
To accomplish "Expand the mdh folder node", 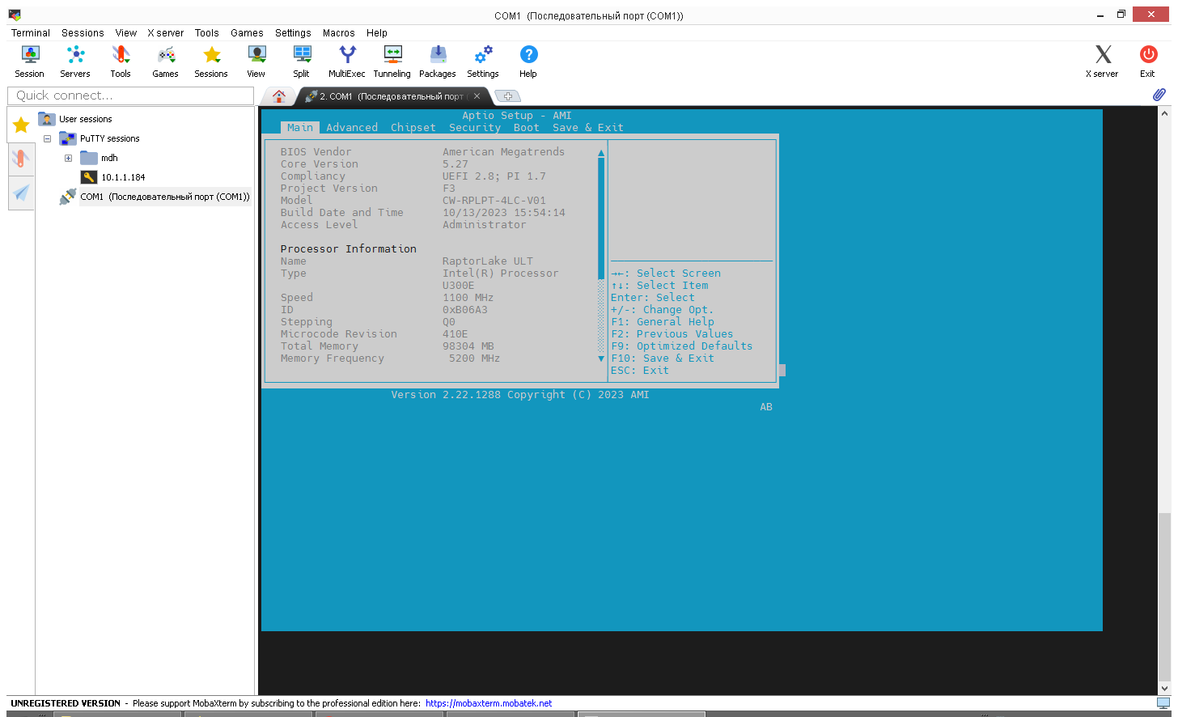I will [x=68, y=158].
